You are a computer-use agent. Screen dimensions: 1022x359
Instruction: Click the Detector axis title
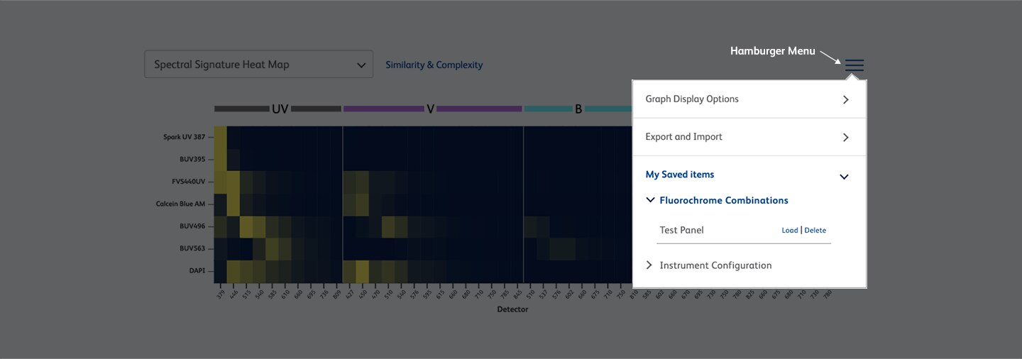click(512, 309)
